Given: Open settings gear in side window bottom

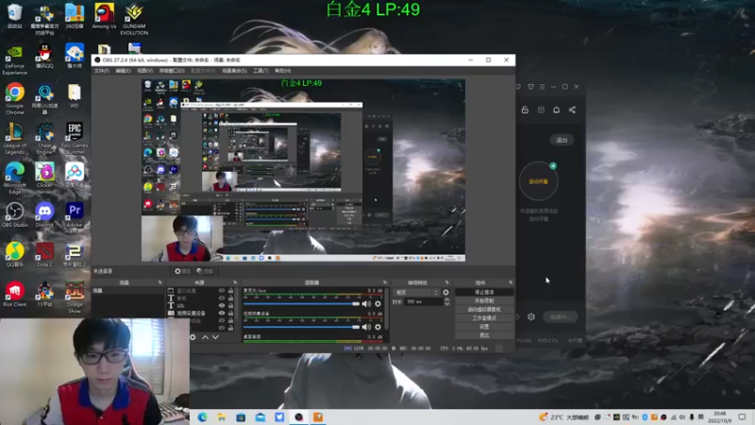Looking at the screenshot, I should click(x=531, y=317).
